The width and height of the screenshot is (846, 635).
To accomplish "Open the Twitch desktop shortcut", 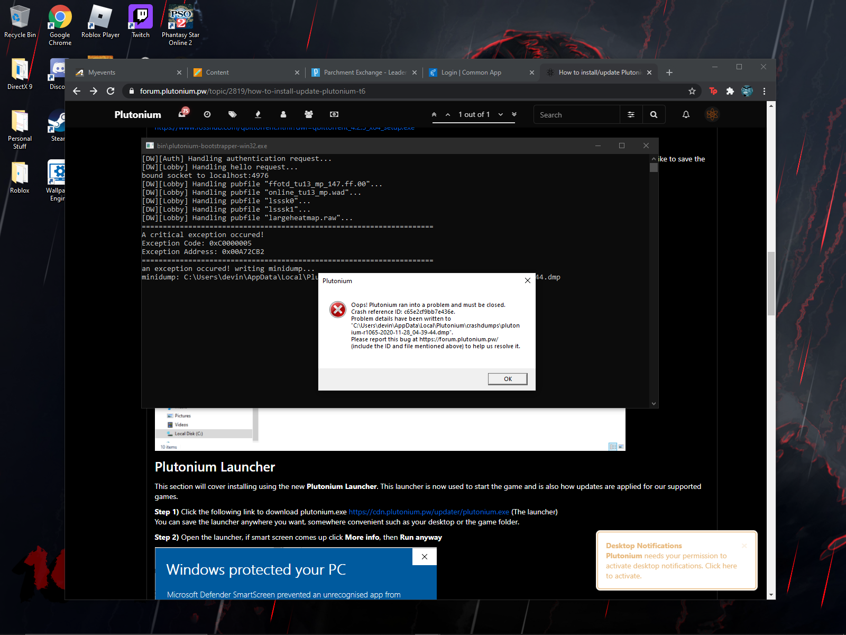I will pyautogui.click(x=141, y=22).
